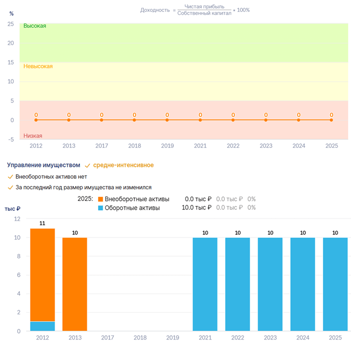Viewport: 351px width, 343px height.
Task: Select the 2025 marker on the orange line
Action: coord(331,120)
